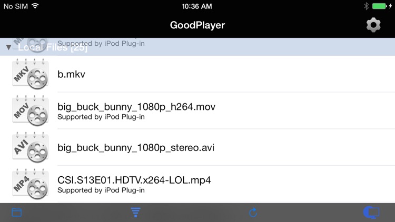Open the folder icon in bottom toolbar
Screen dimensions: 395x222
click(x=17, y=213)
